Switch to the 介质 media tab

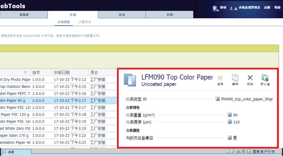(x=73, y=15)
